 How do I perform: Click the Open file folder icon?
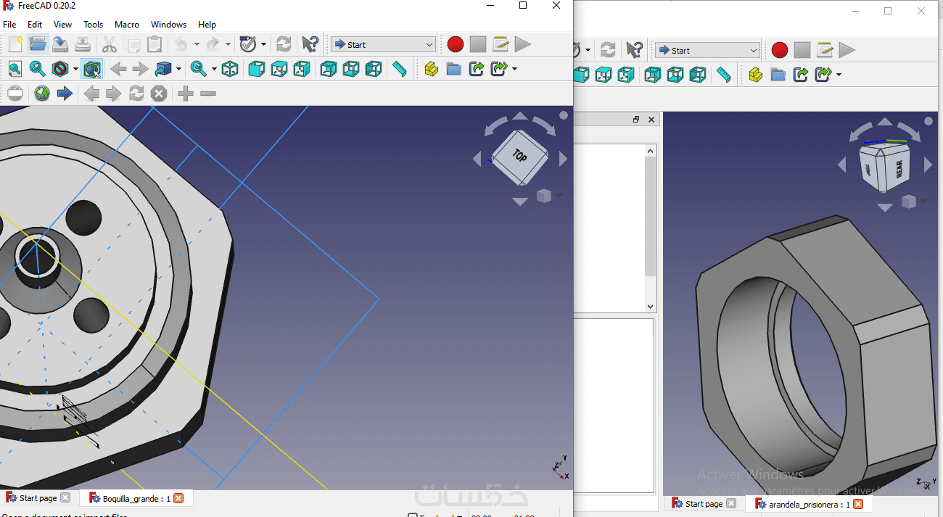(x=38, y=44)
